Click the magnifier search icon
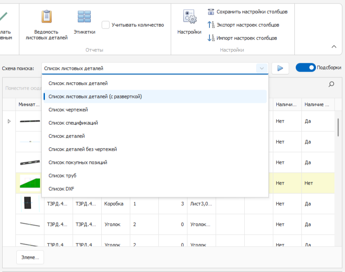Screen dimensions: 345x272 [331, 84]
